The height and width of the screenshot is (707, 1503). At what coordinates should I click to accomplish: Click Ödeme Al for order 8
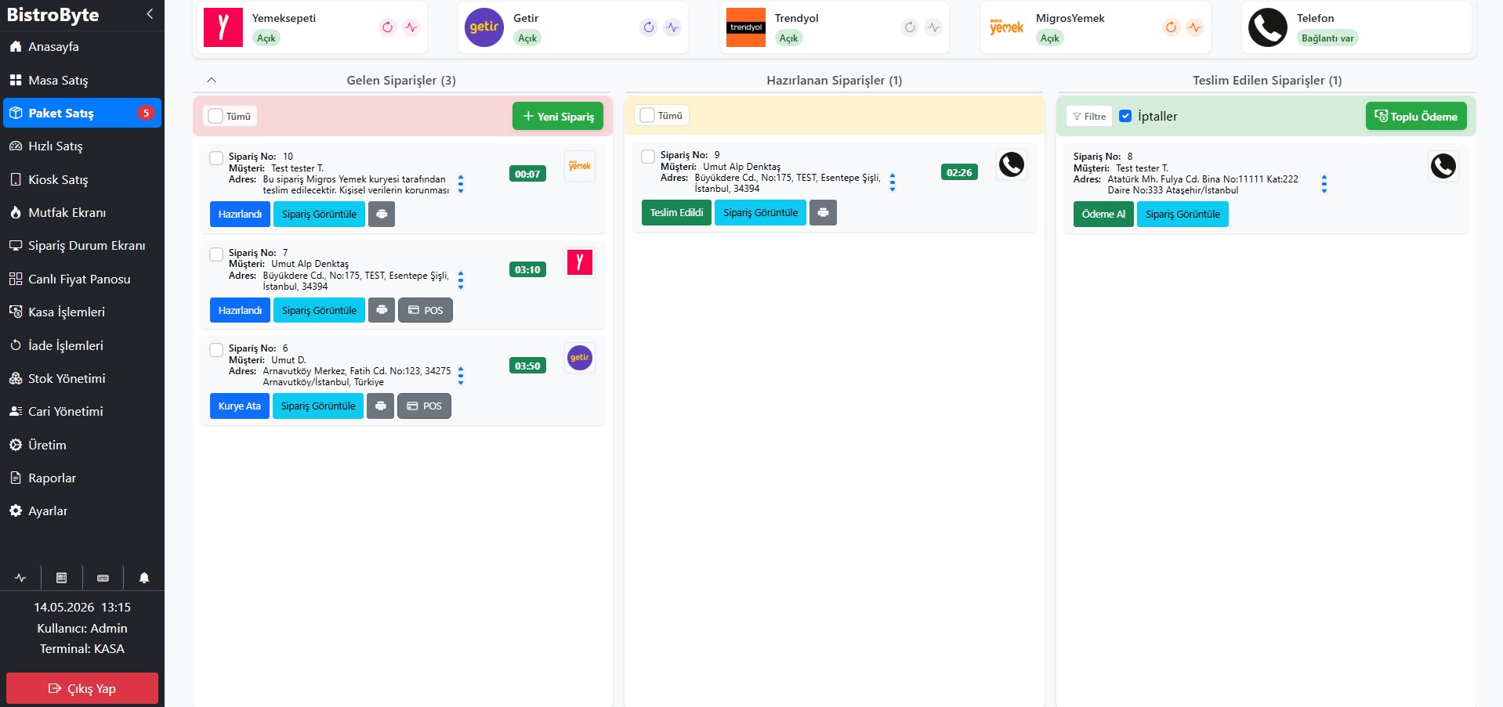click(x=1103, y=214)
